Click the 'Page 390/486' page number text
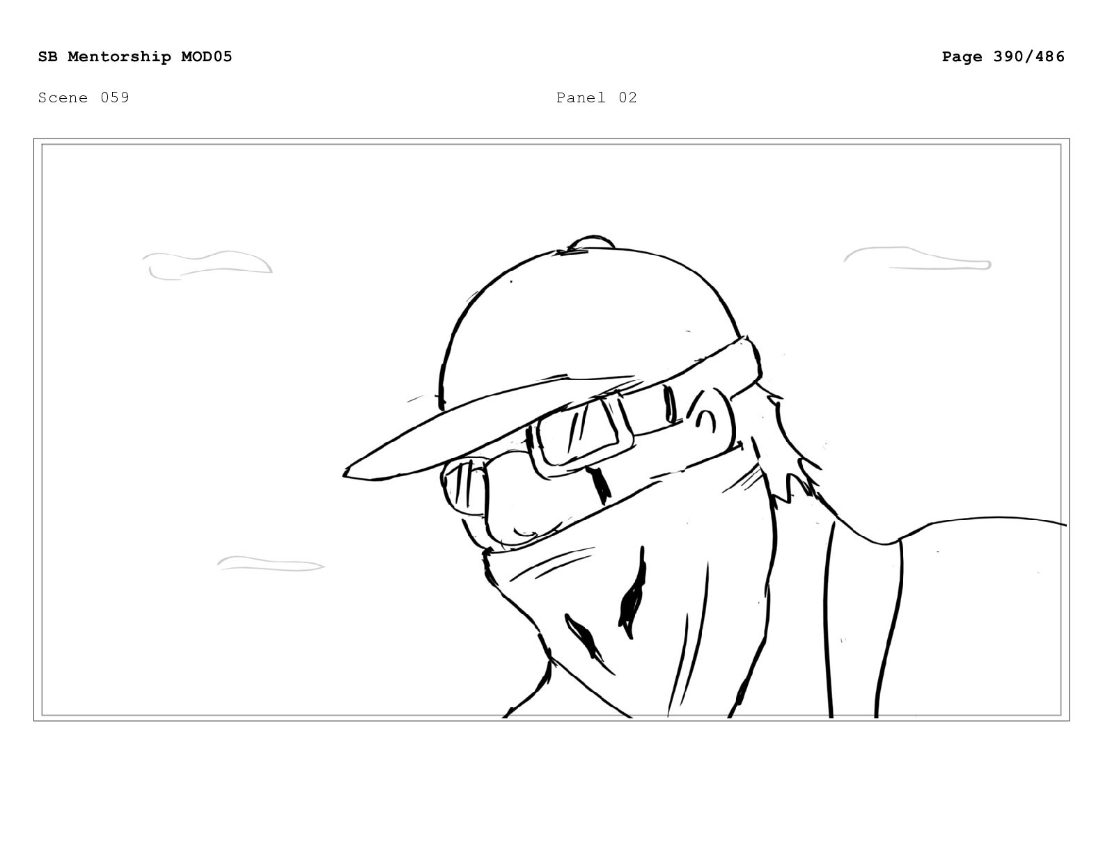The width and height of the screenshot is (1103, 852). pos(1003,56)
